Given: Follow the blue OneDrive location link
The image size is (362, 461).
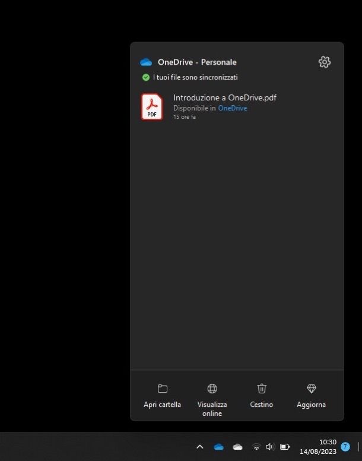Looking at the screenshot, I should [x=232, y=108].
